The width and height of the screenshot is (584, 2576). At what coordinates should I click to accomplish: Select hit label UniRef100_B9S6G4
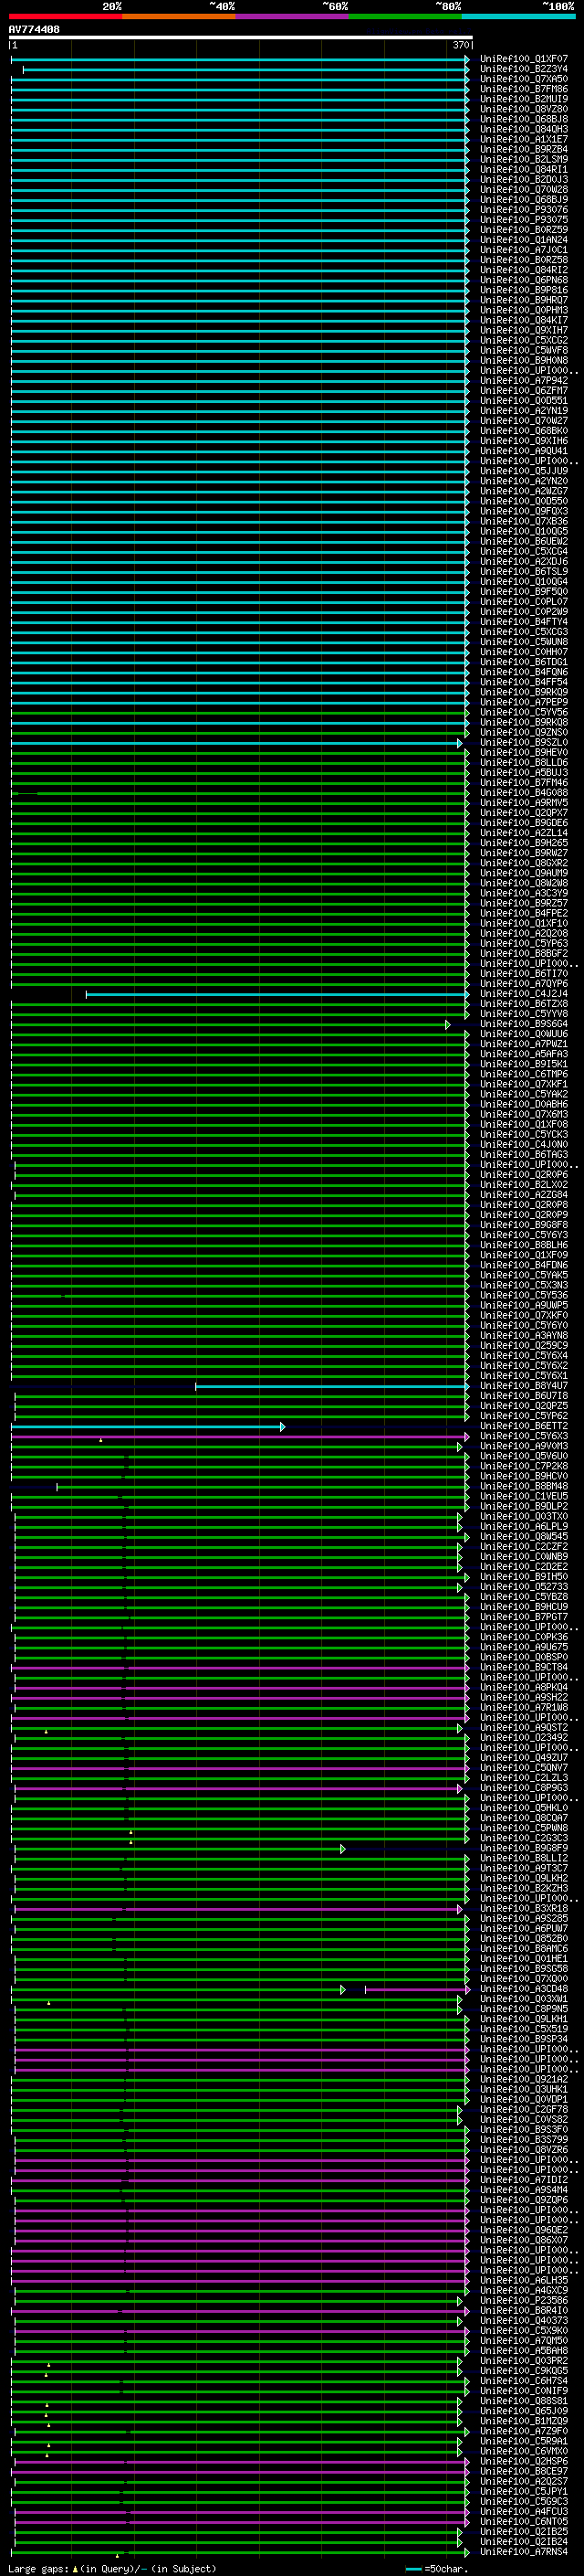[x=523, y=1025]
